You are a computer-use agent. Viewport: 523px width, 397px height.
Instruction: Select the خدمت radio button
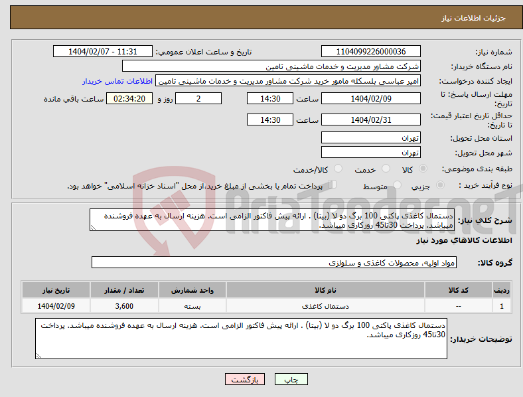(386, 169)
